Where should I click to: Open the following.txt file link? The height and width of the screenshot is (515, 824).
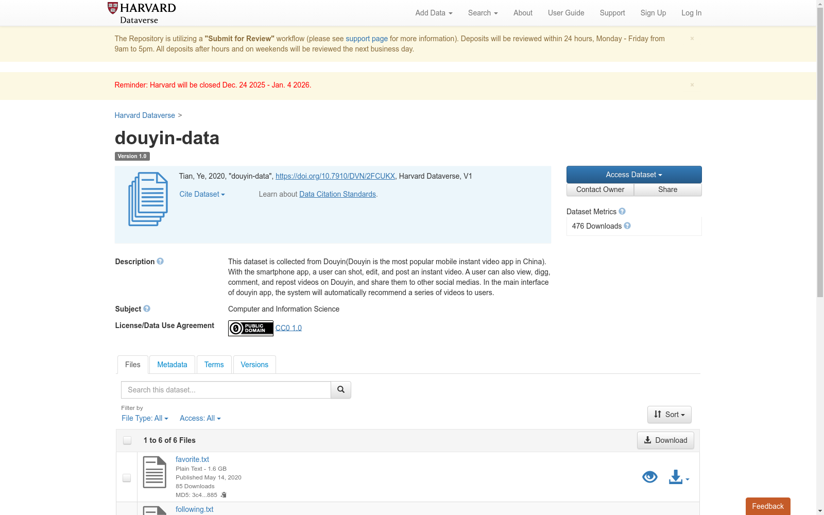[194, 509]
